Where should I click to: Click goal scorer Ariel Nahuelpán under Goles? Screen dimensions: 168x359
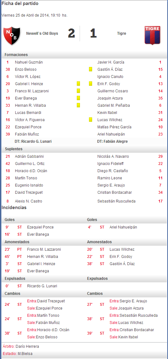pyautogui.click(x=123, y=227)
